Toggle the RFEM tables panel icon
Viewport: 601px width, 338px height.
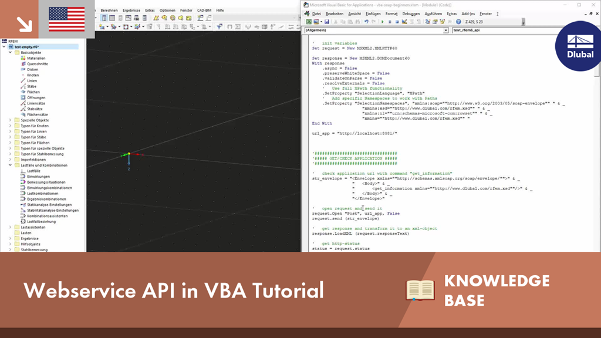coord(112,18)
